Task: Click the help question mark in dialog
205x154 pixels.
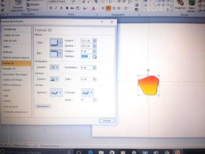Action: pyautogui.click(x=102, y=22)
